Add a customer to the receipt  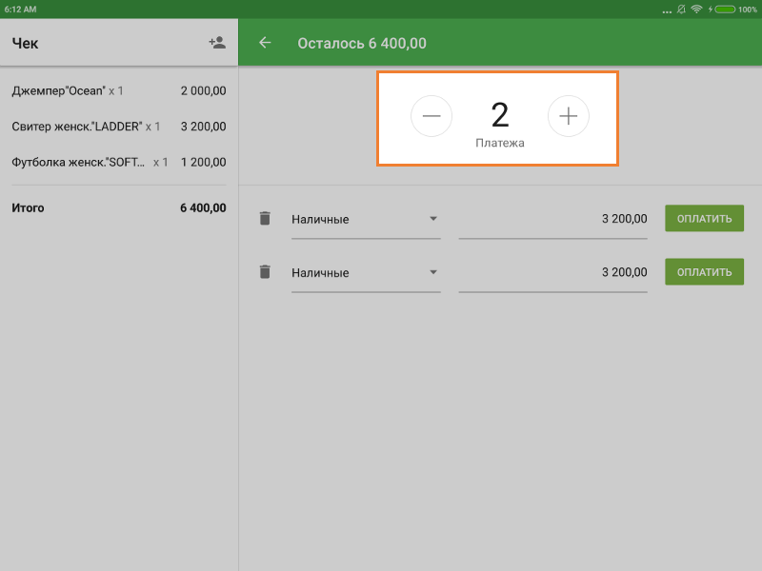217,43
